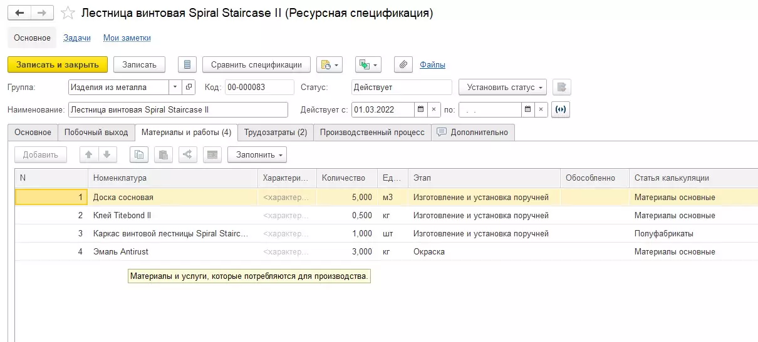Clear the Действует с date value

pos(434,109)
